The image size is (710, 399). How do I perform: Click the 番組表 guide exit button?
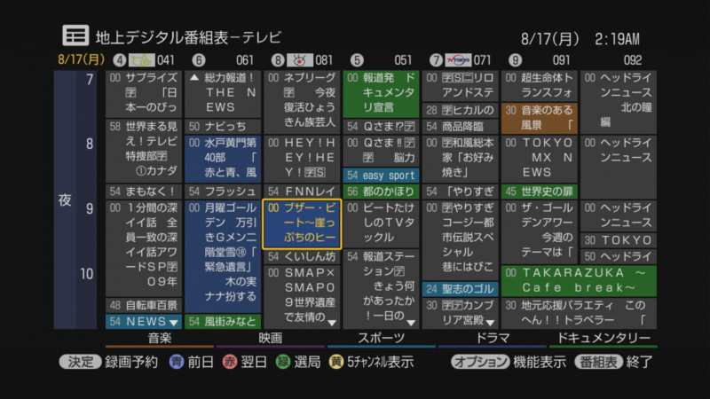tap(598, 362)
